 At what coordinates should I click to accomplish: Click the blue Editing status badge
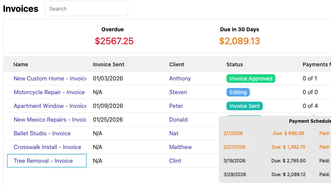point(238,92)
